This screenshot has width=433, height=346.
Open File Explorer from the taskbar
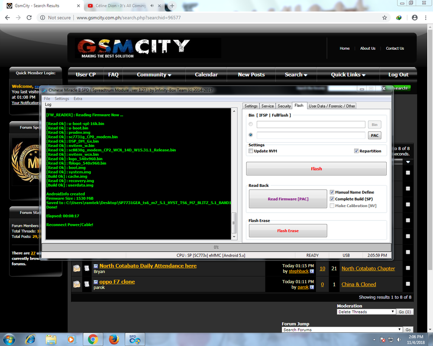pyautogui.click(x=51, y=339)
